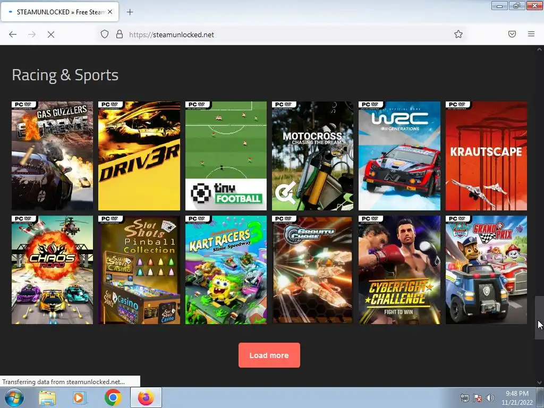Open Windows Explorer from the taskbar
Viewport: 544px width, 408px height.
[47, 398]
